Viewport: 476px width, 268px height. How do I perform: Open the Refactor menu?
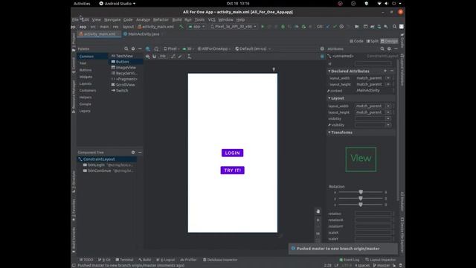pos(161,20)
